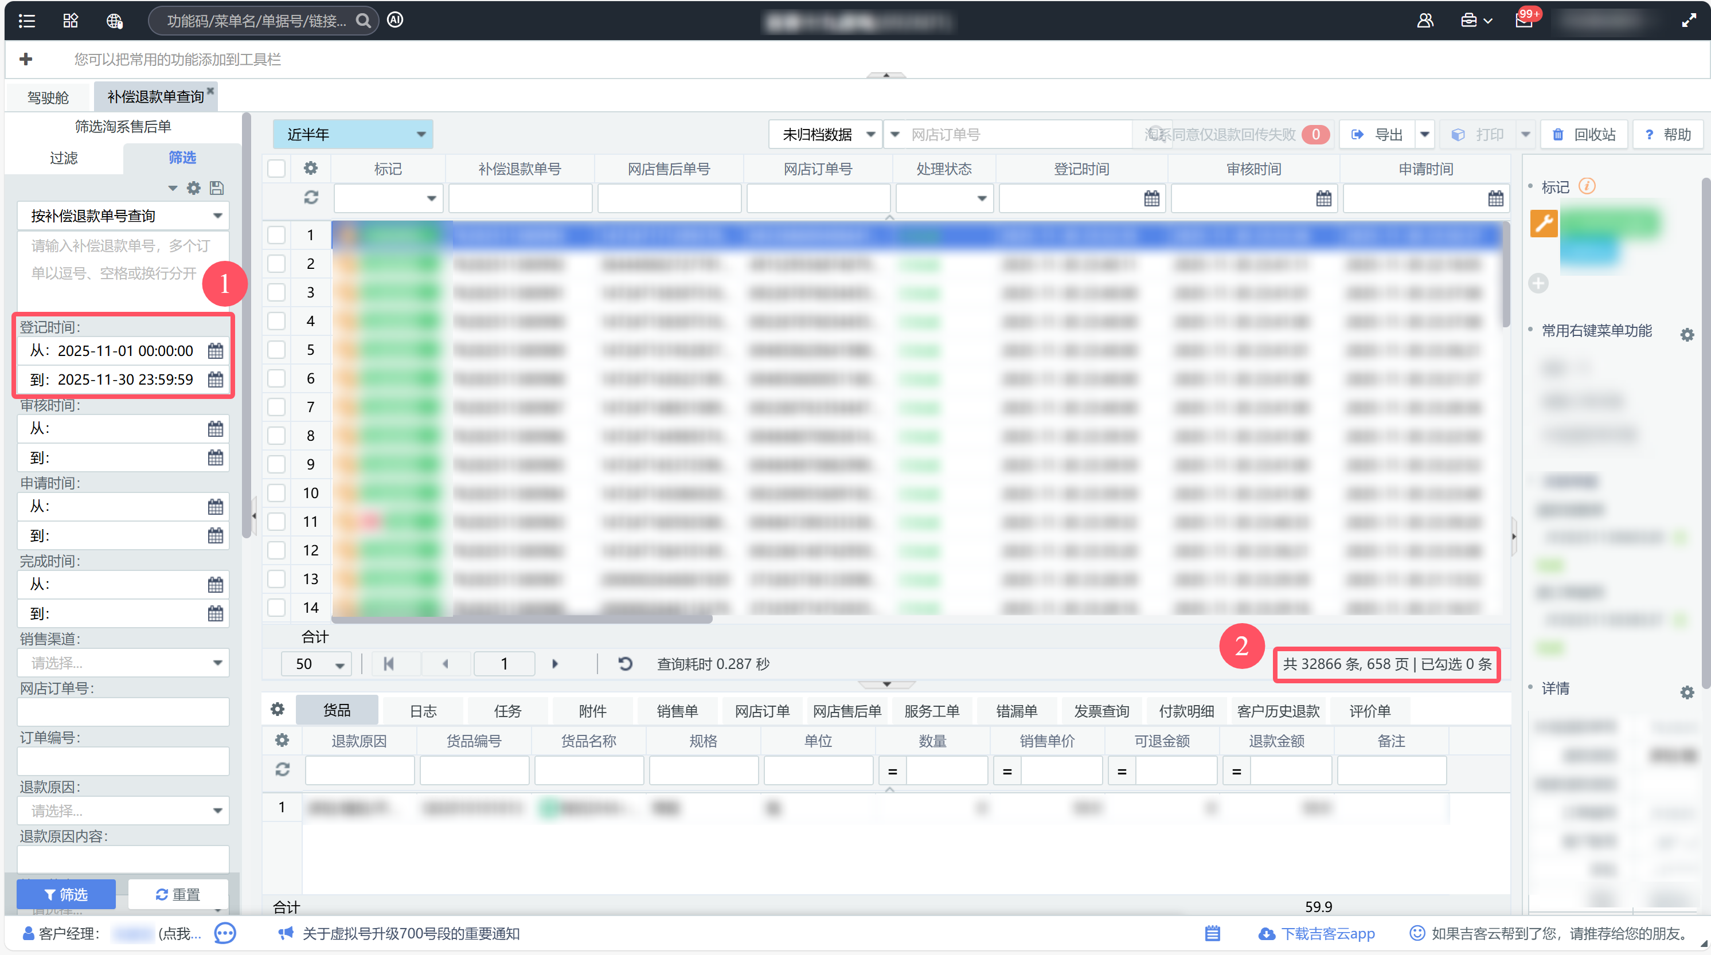This screenshot has height=955, width=1711.
Task: Open filter panel settings gear
Action: click(x=193, y=188)
